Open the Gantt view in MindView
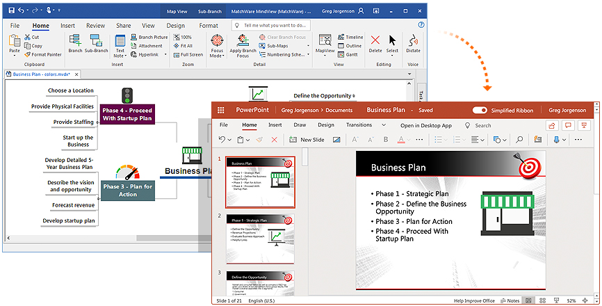Viewport: 602px width, 306px height. [348, 54]
